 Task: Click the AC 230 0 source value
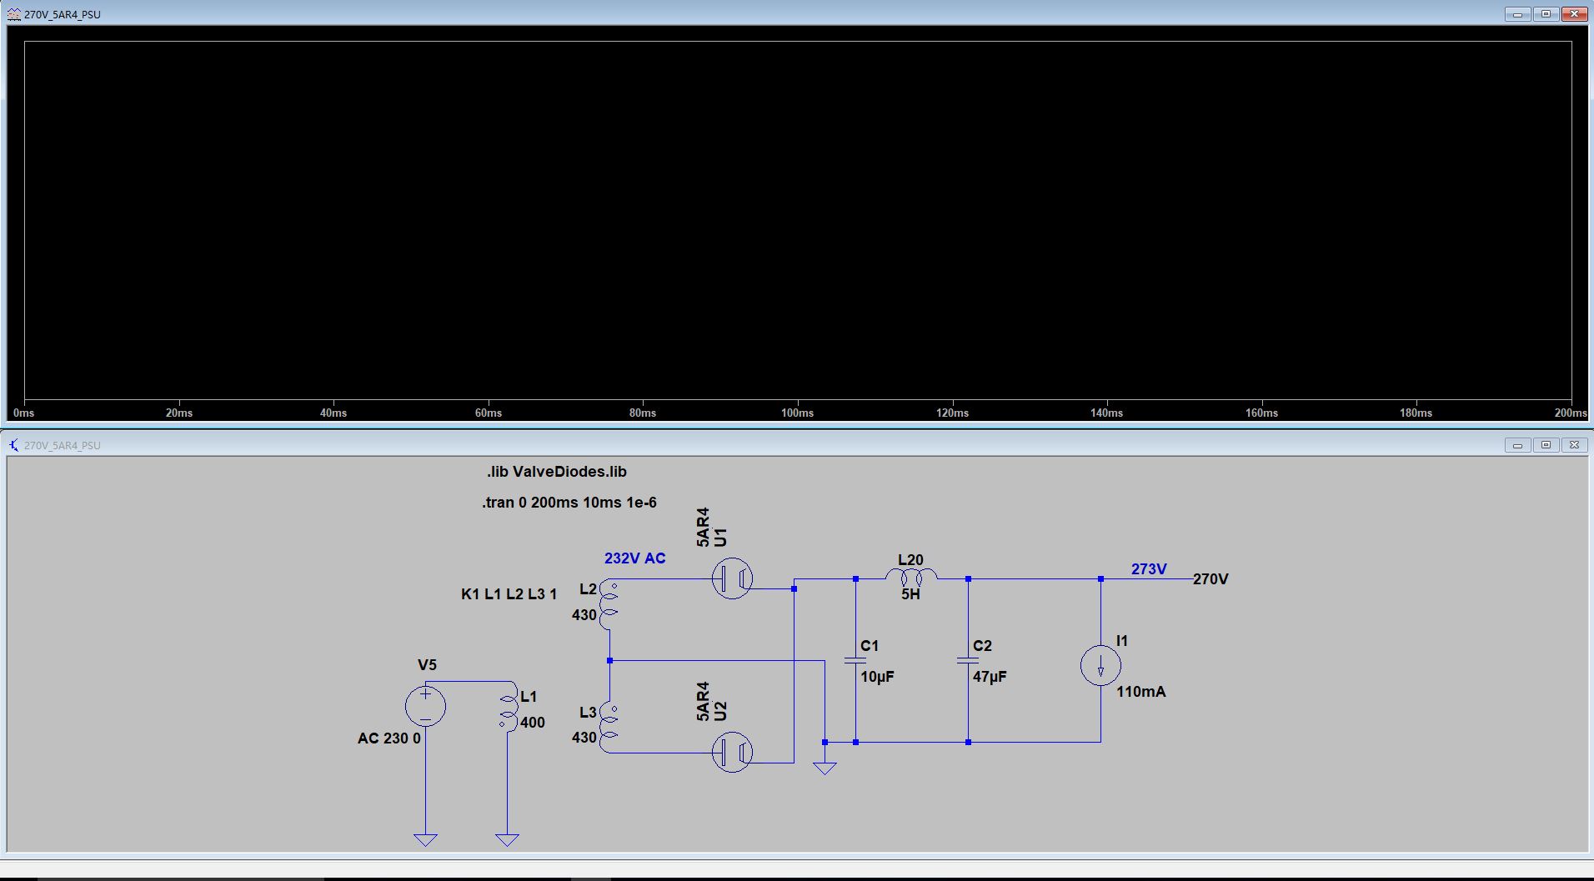(389, 738)
